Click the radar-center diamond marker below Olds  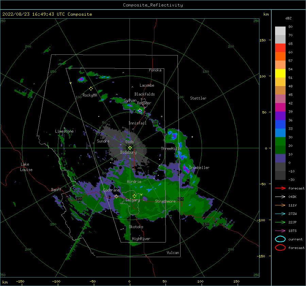pyautogui.click(x=130, y=148)
